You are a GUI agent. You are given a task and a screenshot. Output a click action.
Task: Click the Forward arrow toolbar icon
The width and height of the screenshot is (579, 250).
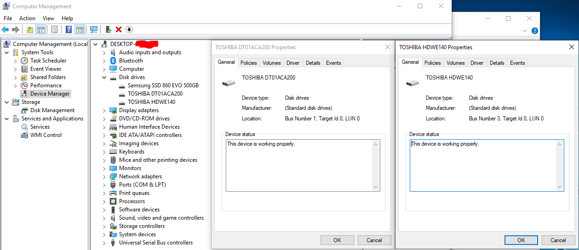16,29
